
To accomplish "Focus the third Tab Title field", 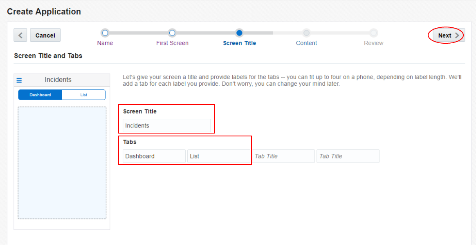I will [283, 156].
